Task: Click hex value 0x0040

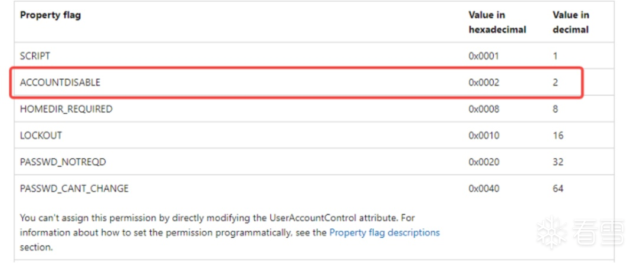Action: pos(484,189)
